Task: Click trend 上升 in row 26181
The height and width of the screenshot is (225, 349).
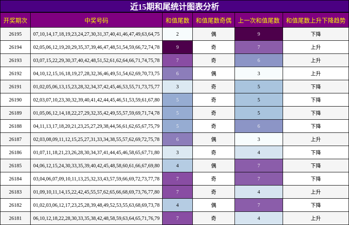Action: 316,218
